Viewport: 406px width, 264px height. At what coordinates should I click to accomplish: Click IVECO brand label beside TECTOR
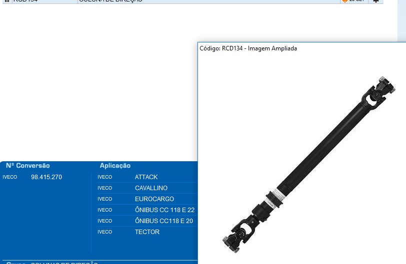pyautogui.click(x=104, y=232)
